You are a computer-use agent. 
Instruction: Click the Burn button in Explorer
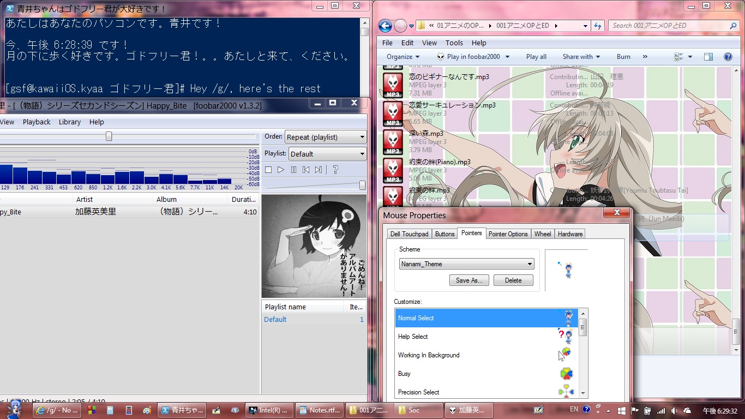tap(623, 57)
